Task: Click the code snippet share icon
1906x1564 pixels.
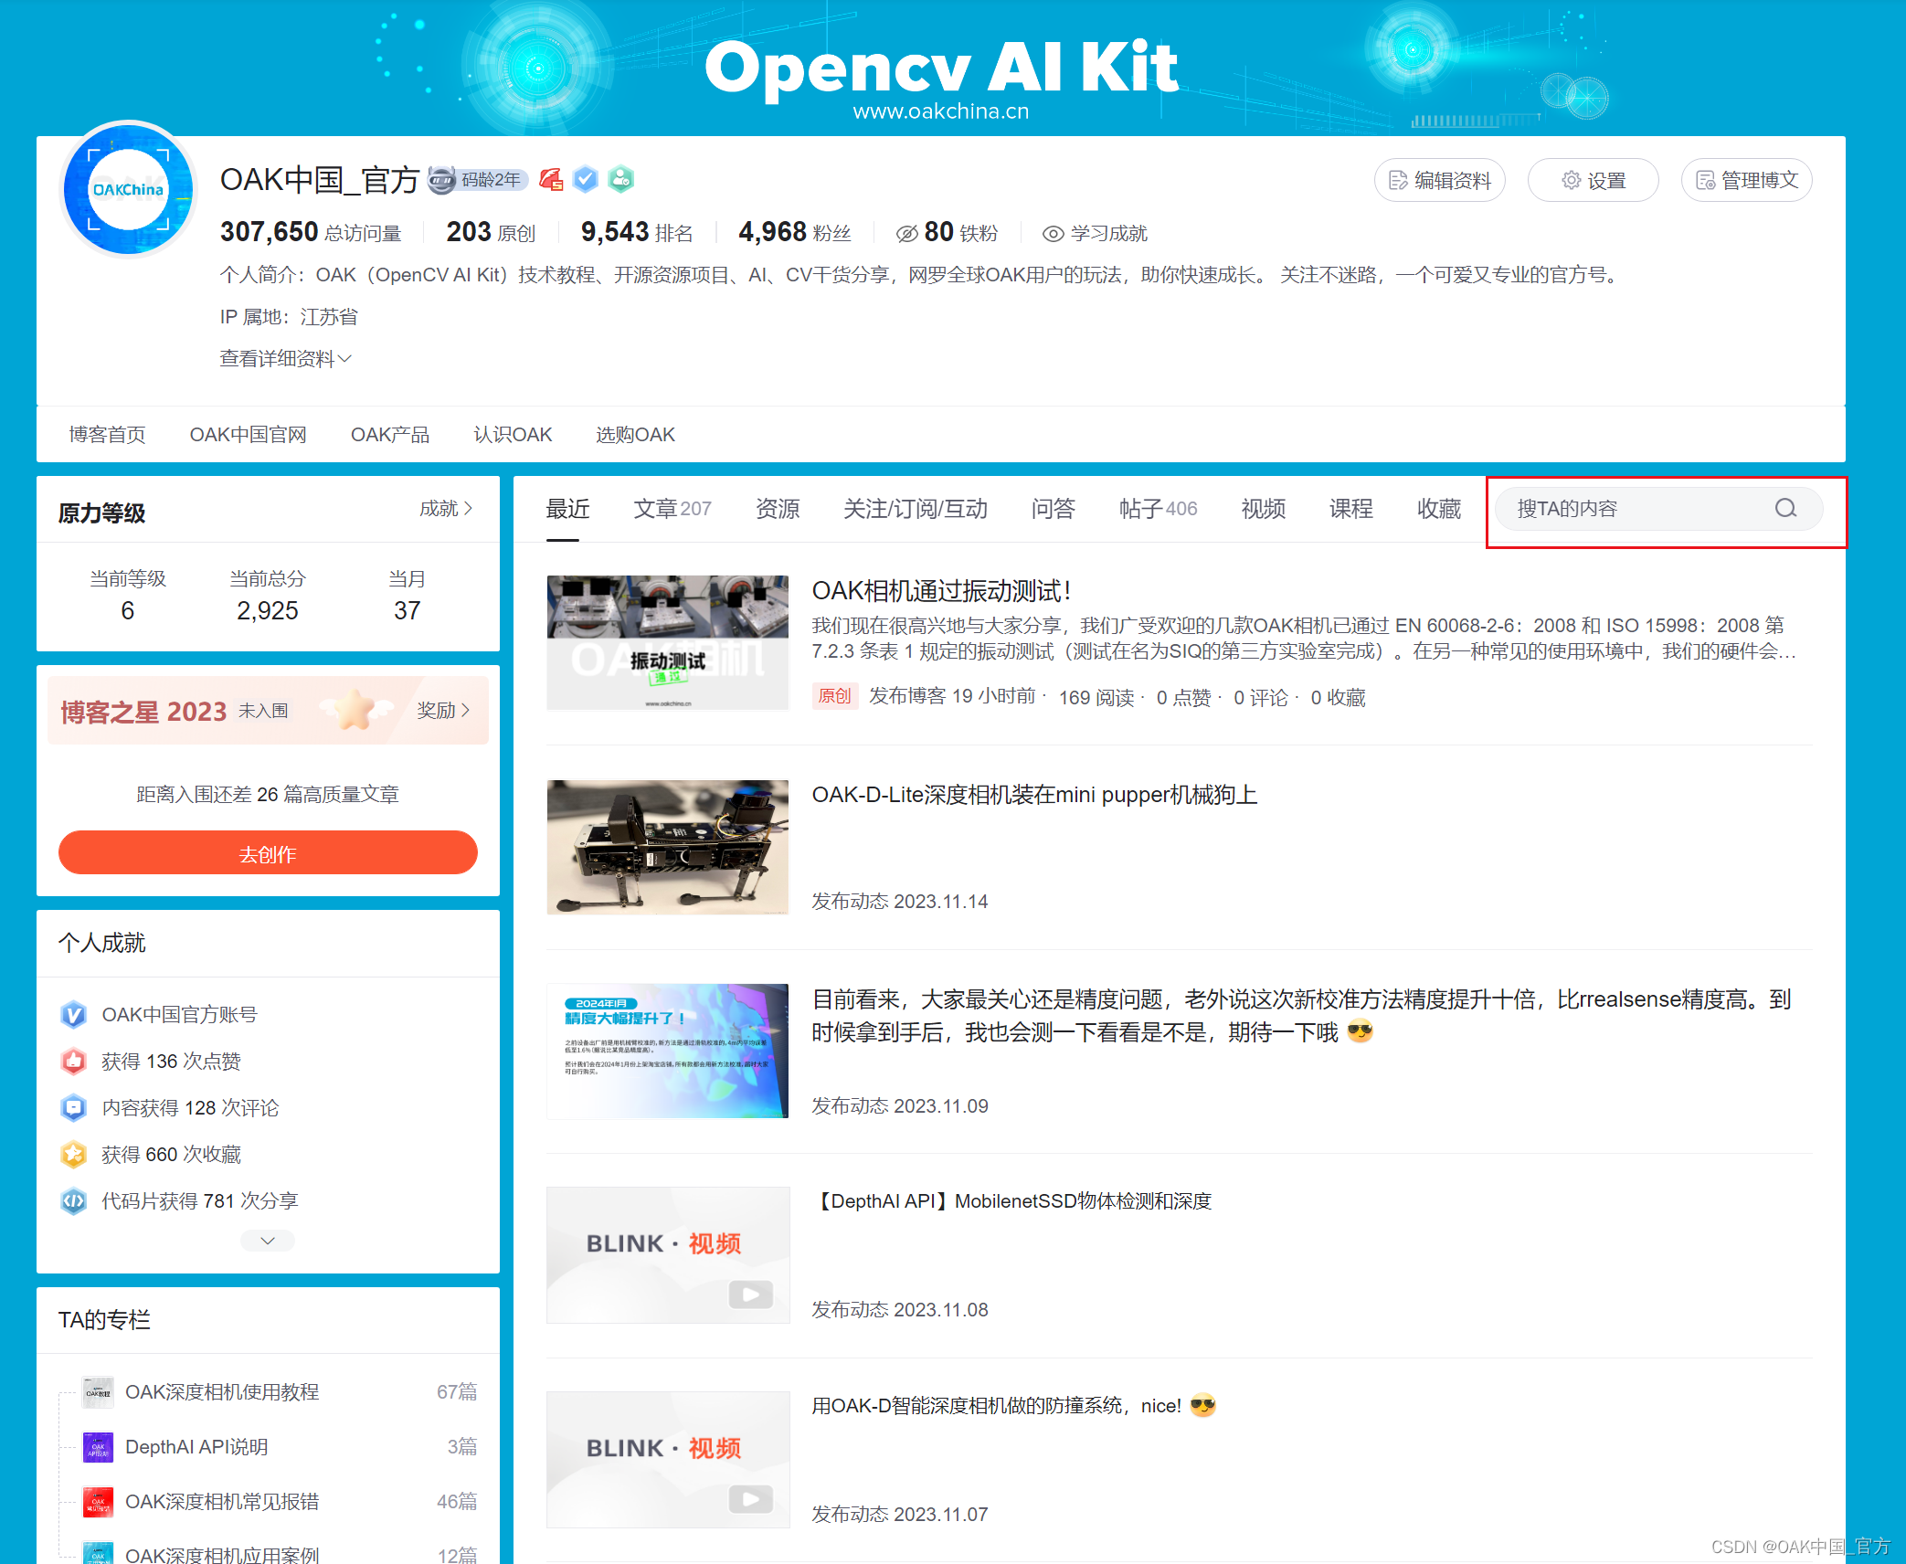Action: click(x=74, y=1201)
